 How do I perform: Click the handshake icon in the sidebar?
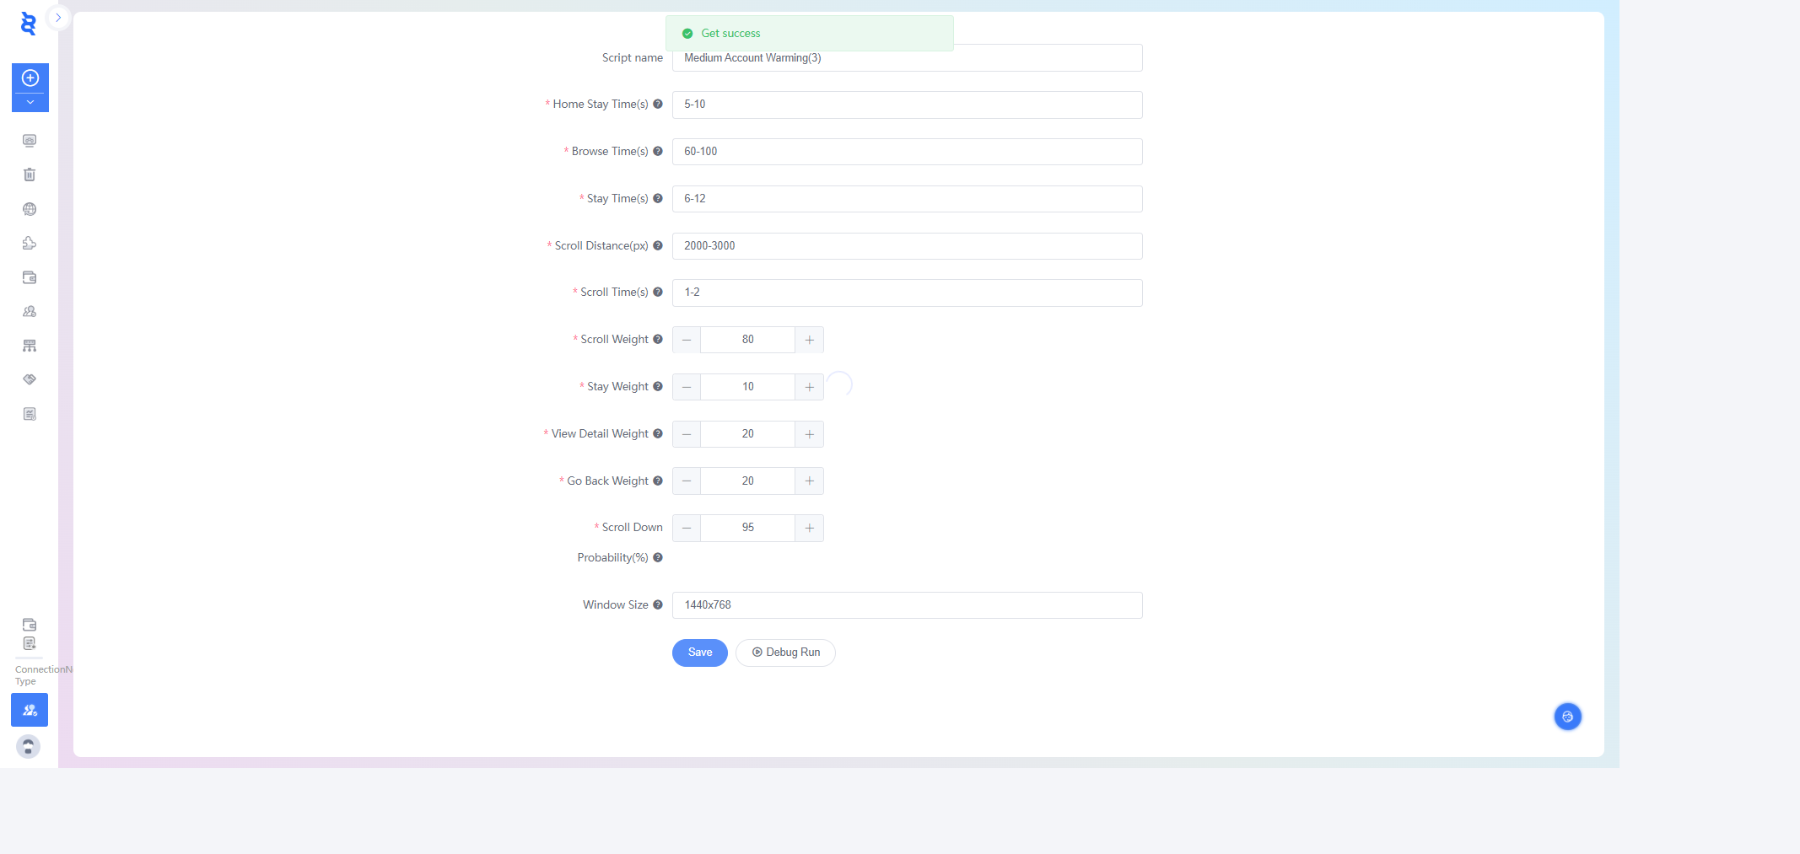(x=30, y=379)
